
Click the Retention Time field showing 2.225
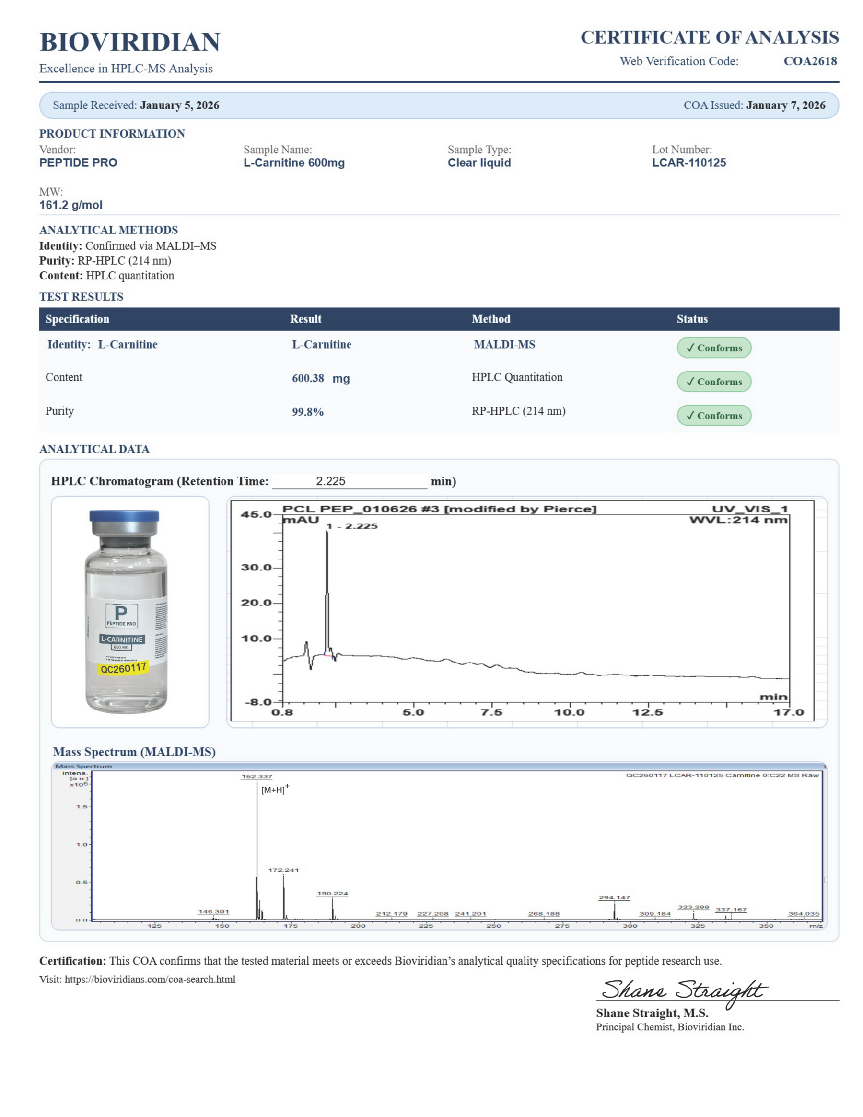tap(350, 481)
